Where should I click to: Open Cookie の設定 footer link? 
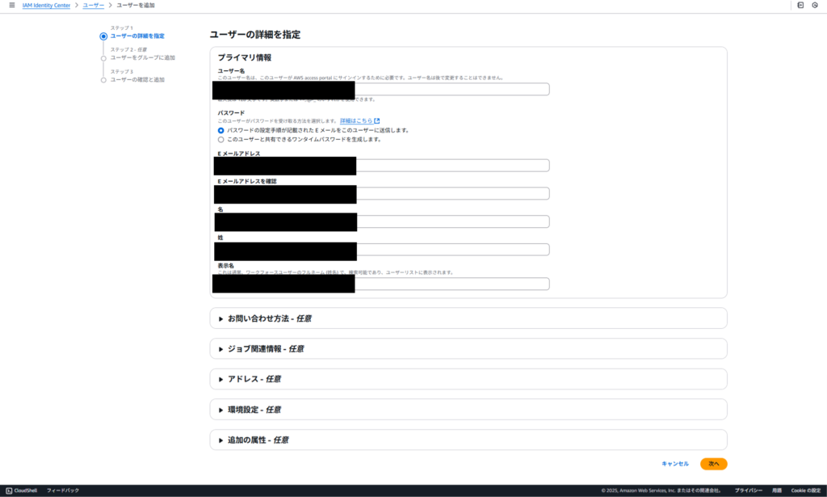(806, 491)
